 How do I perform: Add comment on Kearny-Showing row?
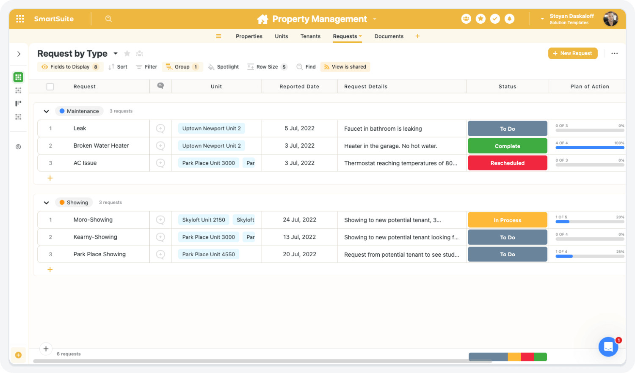[x=160, y=237]
